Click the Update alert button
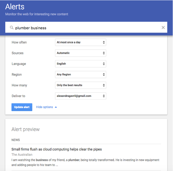 [x=22, y=107]
